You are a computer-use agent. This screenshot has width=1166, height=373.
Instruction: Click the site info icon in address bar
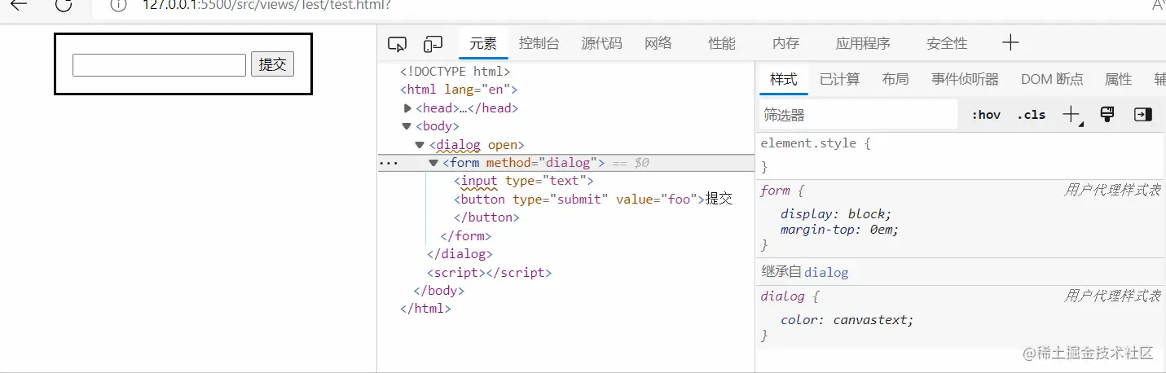click(119, 5)
